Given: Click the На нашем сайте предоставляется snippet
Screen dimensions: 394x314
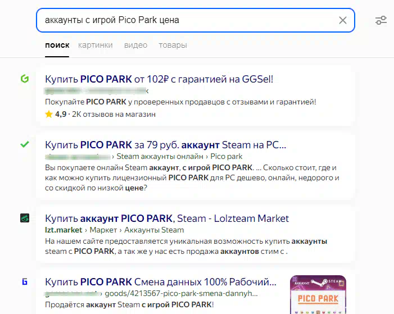Looking at the screenshot, I should (x=186, y=246).
